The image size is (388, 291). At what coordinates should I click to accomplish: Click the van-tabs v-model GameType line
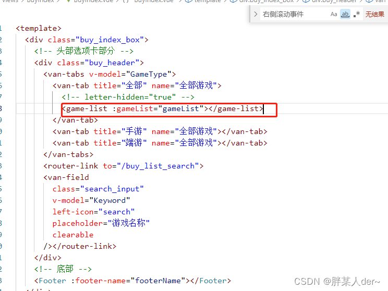[x=110, y=74]
